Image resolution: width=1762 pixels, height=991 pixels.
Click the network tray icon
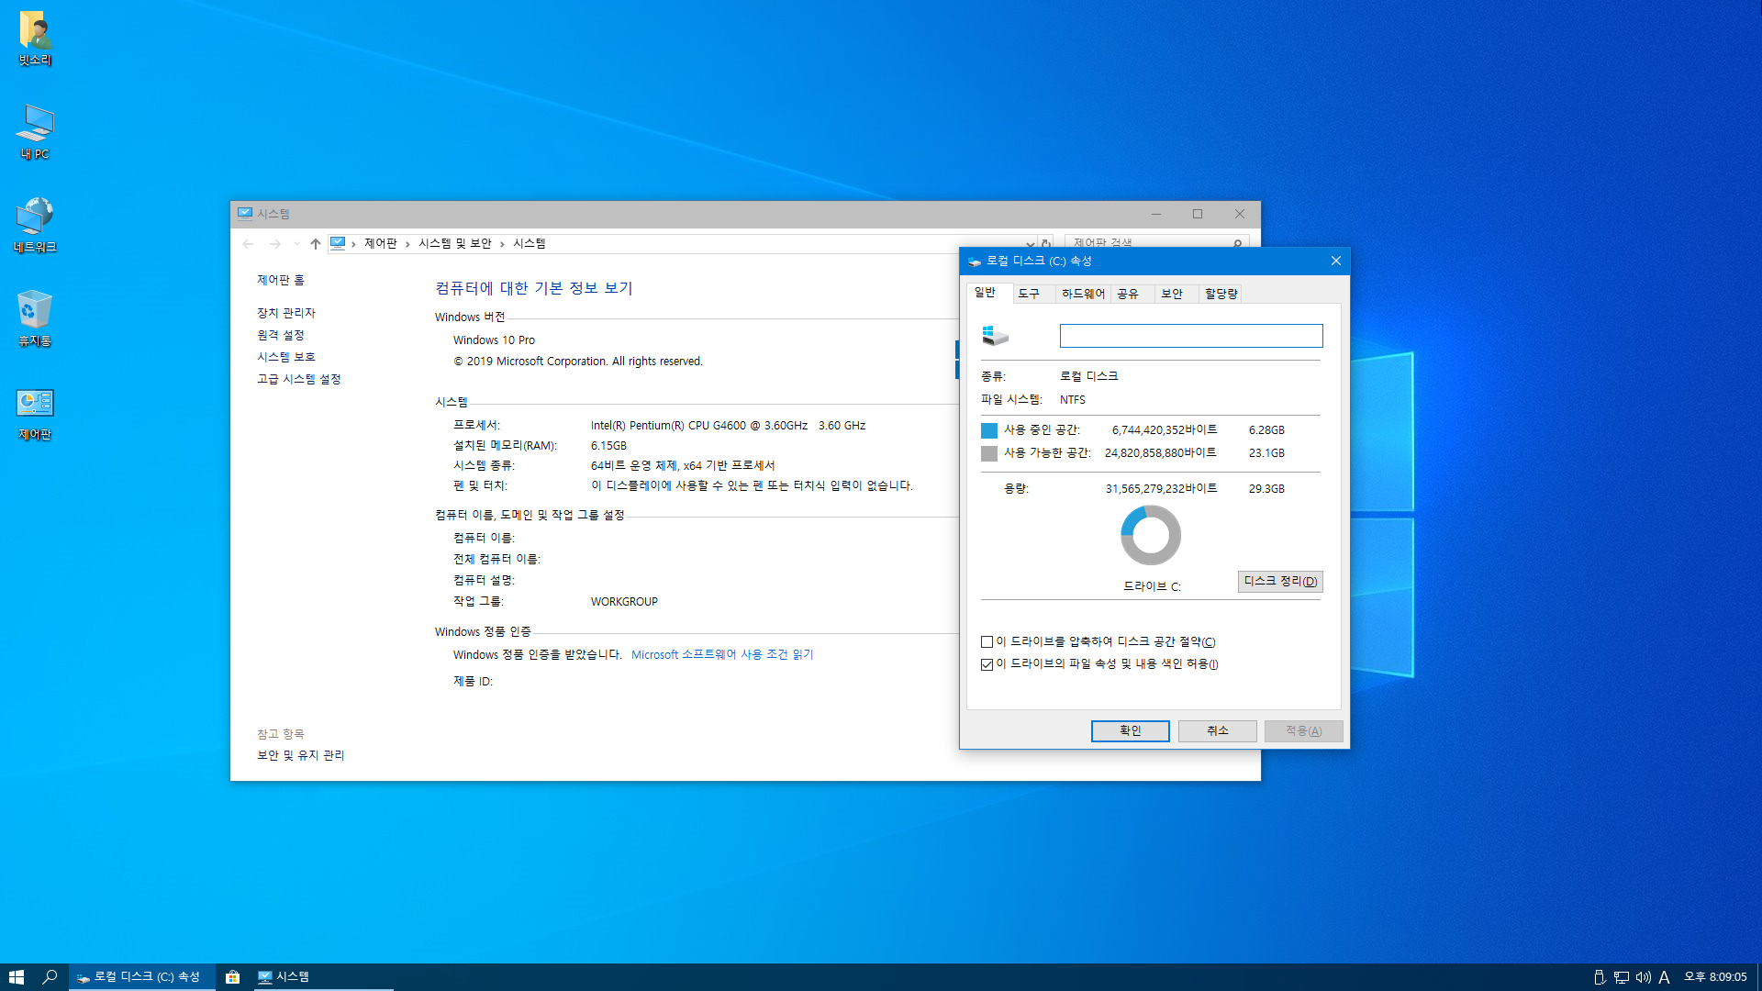pyautogui.click(x=1622, y=977)
